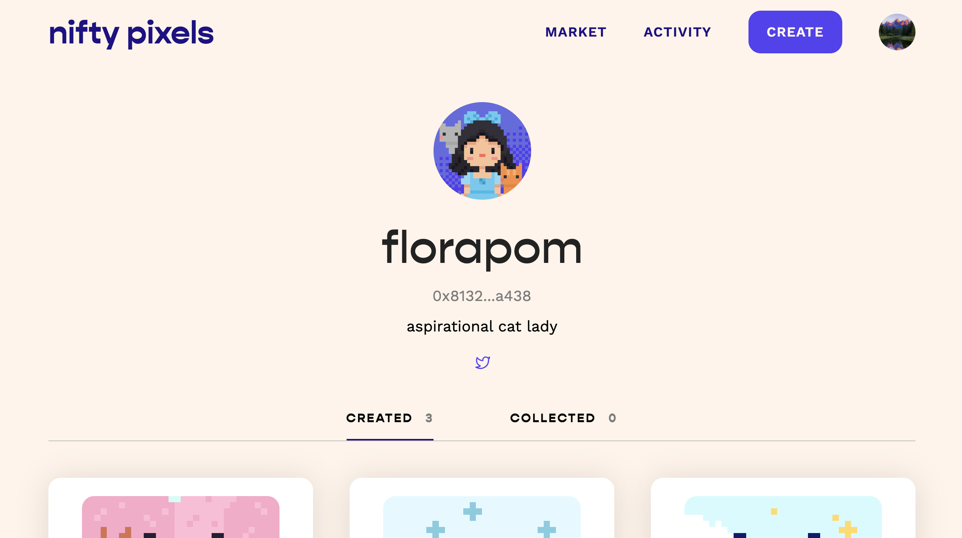
Task: Open the ACTIVITY navigation link
Action: [677, 32]
